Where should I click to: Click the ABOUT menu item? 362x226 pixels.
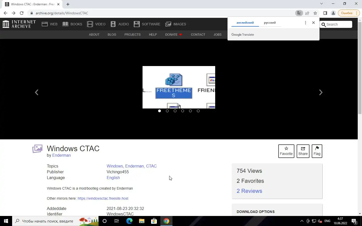pos(94,35)
